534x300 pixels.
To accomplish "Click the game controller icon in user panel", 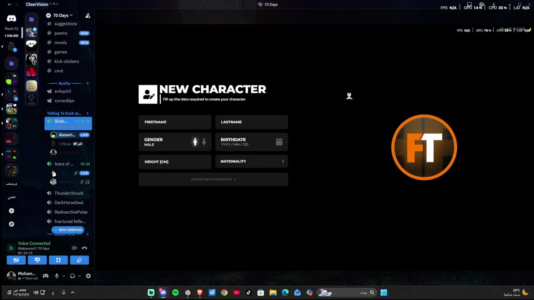I will 45,276.
